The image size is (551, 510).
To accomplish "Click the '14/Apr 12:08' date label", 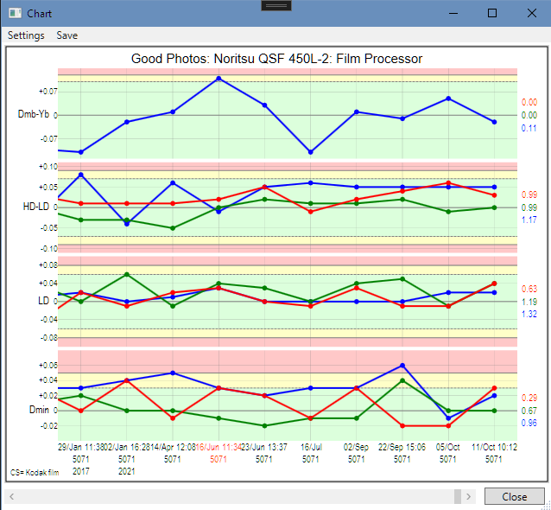I will pyautogui.click(x=174, y=447).
